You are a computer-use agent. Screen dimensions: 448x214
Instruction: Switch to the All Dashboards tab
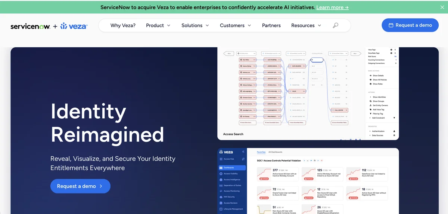(x=276, y=152)
